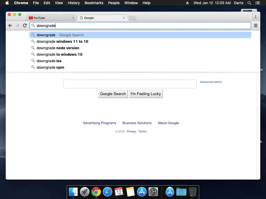Screen dimensions: 266x199
Task: Open the Advanced search link
Action: 211,82
